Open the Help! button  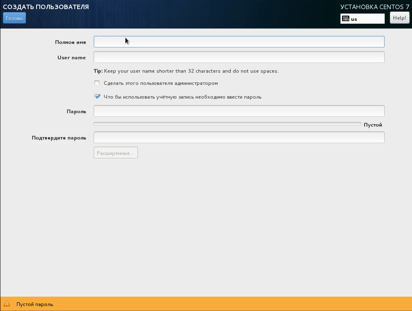399,18
